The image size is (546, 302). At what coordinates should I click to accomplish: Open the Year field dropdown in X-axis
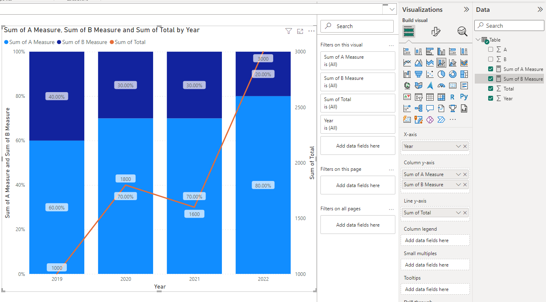(458, 146)
